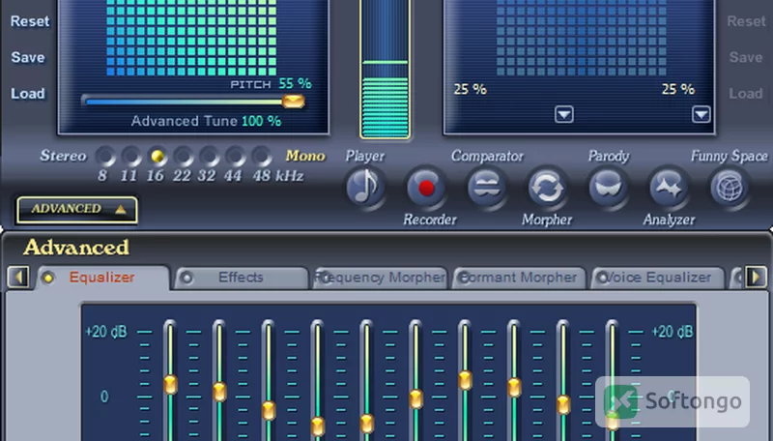773x441 pixels.
Task: Switch to the Effects tab
Action: click(241, 278)
